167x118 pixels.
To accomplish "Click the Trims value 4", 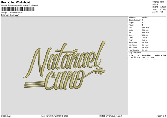I will (142, 25).
